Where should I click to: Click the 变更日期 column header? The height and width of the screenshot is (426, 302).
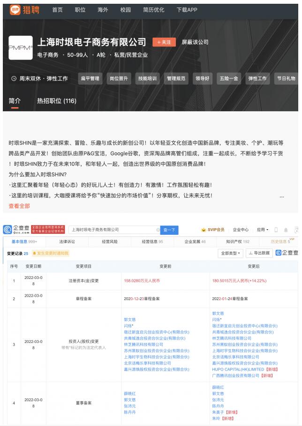pyautogui.click(x=33, y=266)
